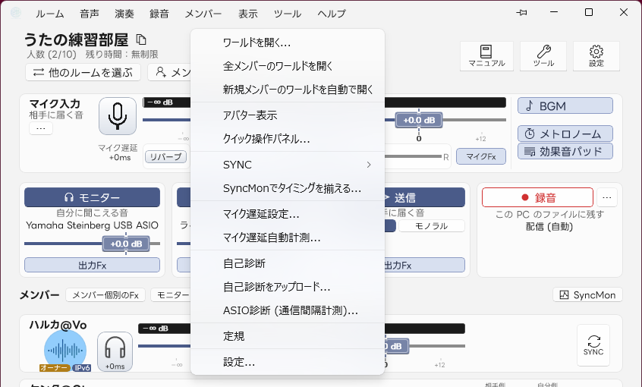This screenshot has height=387, width=642.
Task: Toggle 新規メンバーのワールドを自動で開く entry
Action: tap(288, 90)
